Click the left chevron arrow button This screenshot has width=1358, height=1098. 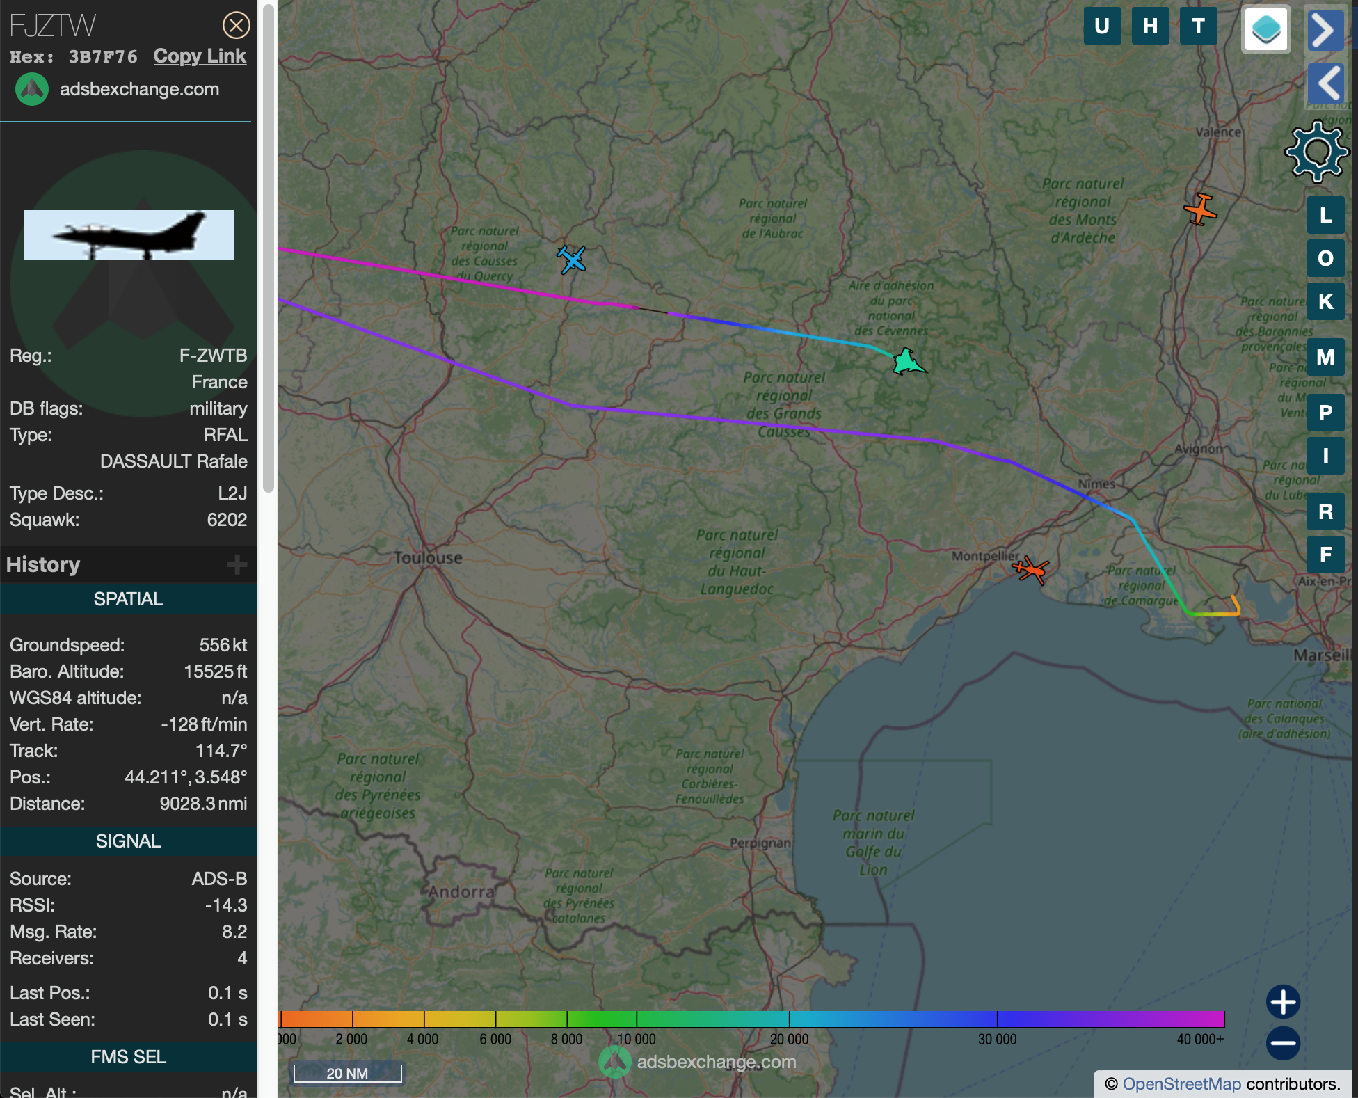point(1325,83)
